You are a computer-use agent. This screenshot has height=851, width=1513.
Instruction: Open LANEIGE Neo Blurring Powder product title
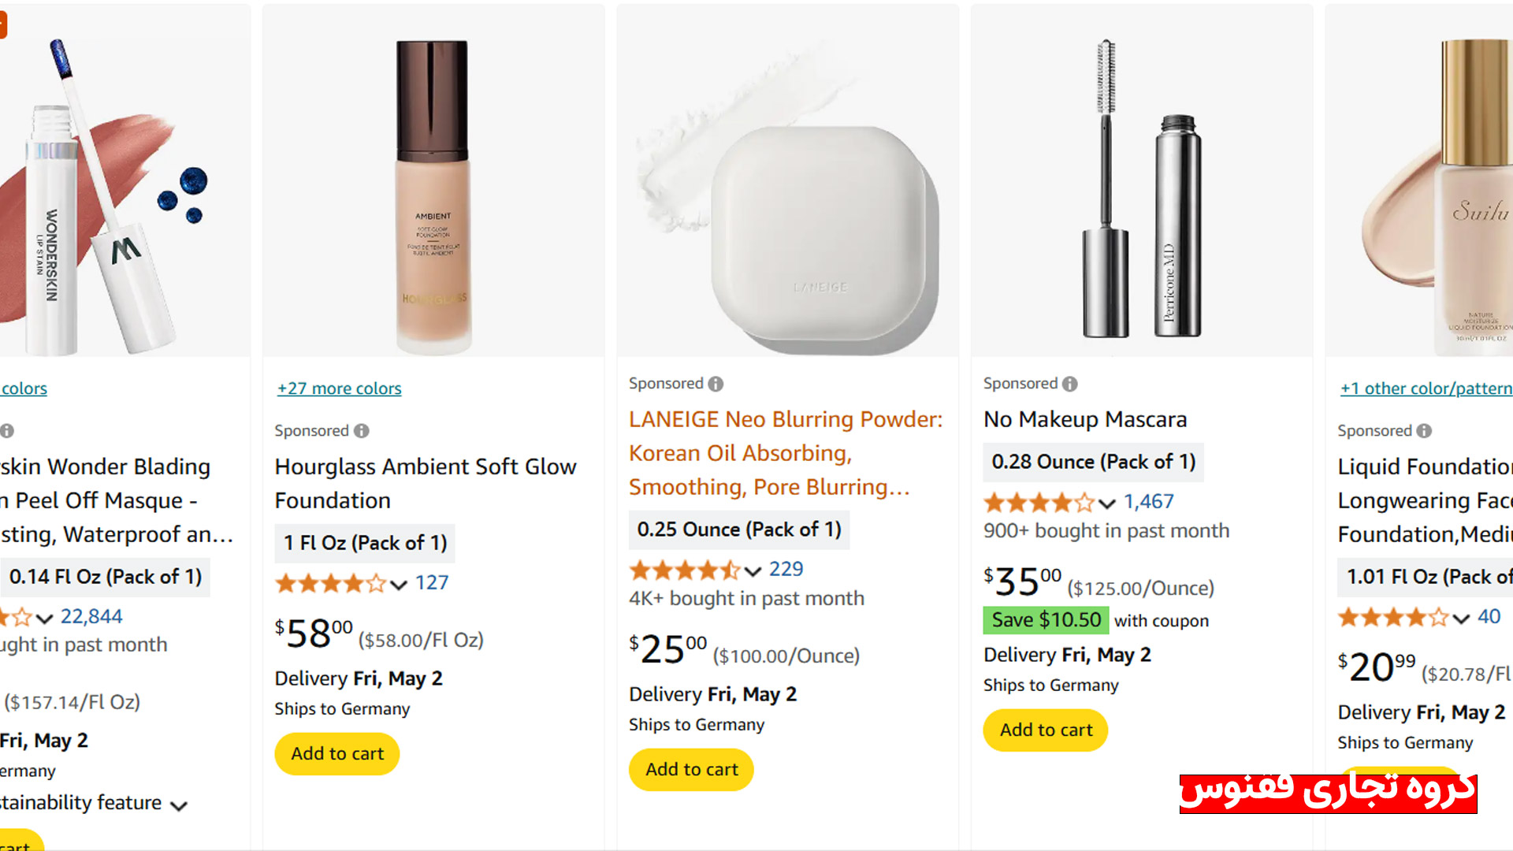(785, 453)
